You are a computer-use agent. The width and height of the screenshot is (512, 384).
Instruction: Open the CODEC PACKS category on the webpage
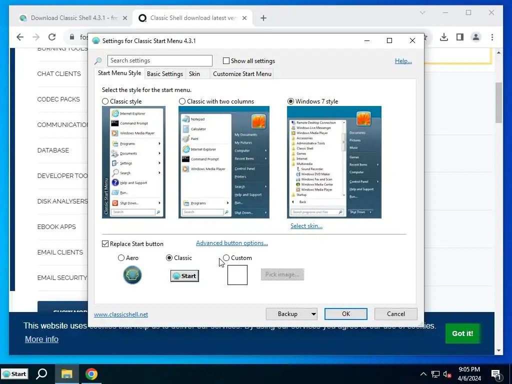click(x=58, y=99)
